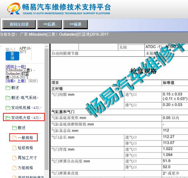Open the 概述 subfolder under 发动机大修
Viewport: 188px width, 178px height.
[22, 128]
